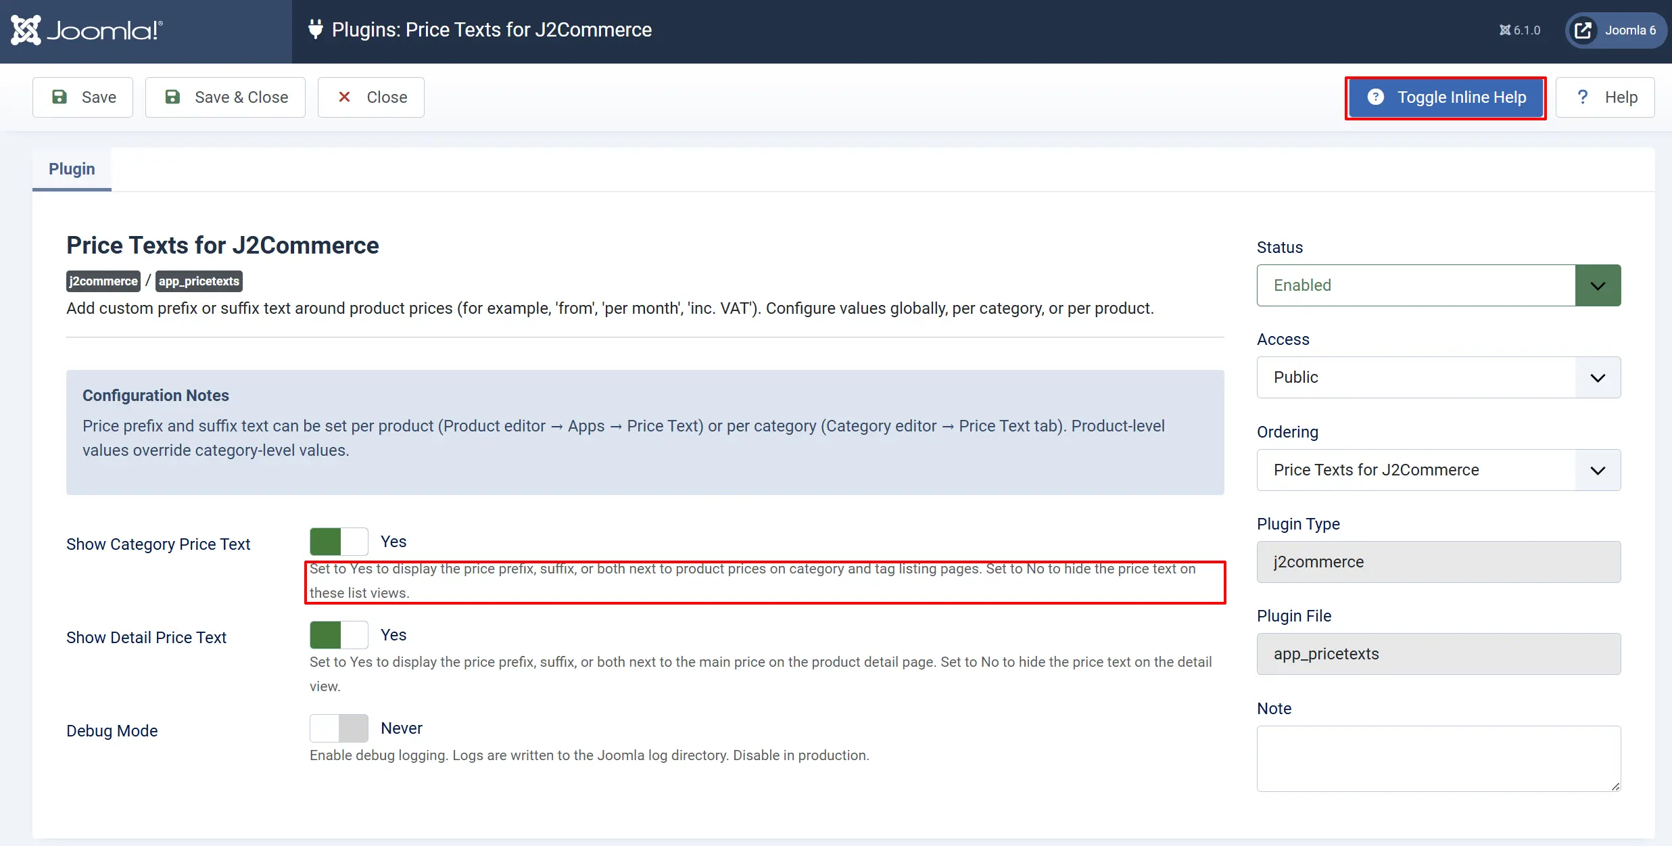This screenshot has height=846, width=1672.
Task: Click the plug icon beside Plugins title
Action: 315,30
